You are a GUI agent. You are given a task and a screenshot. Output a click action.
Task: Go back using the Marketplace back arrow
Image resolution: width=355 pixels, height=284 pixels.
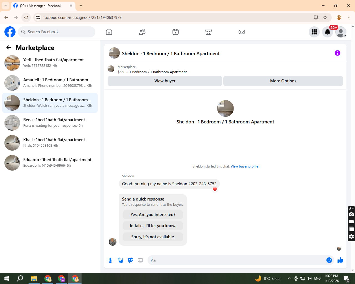coord(9,48)
